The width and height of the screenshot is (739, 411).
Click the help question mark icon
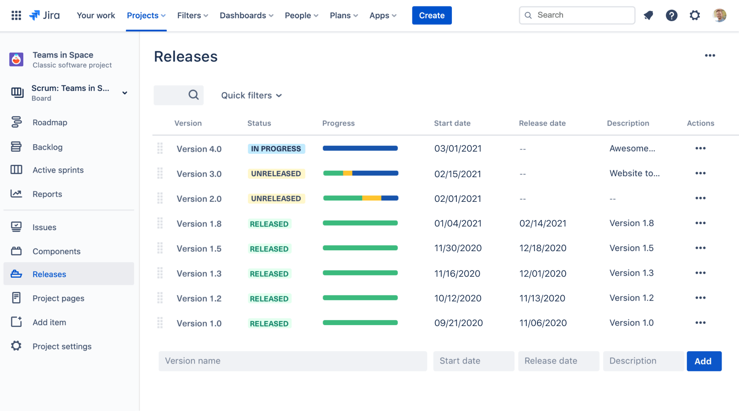pyautogui.click(x=671, y=16)
